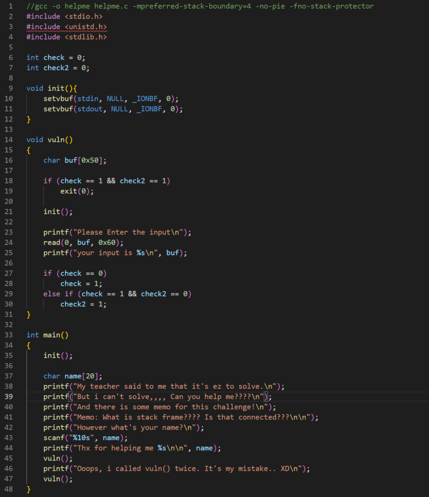Click the #include <stdlib.h> directive
429x497 pixels.
coord(66,37)
